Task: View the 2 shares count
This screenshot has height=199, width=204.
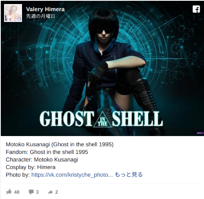Action: (57, 192)
